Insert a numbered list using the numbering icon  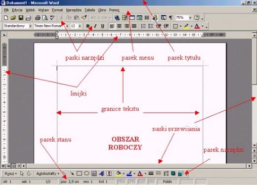[x=143, y=26]
